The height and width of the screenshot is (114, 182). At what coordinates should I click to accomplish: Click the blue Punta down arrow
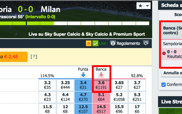pos(83,75)
